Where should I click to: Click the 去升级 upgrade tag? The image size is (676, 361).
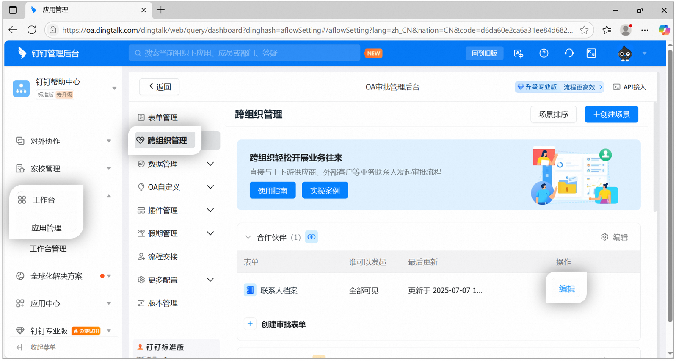click(64, 95)
